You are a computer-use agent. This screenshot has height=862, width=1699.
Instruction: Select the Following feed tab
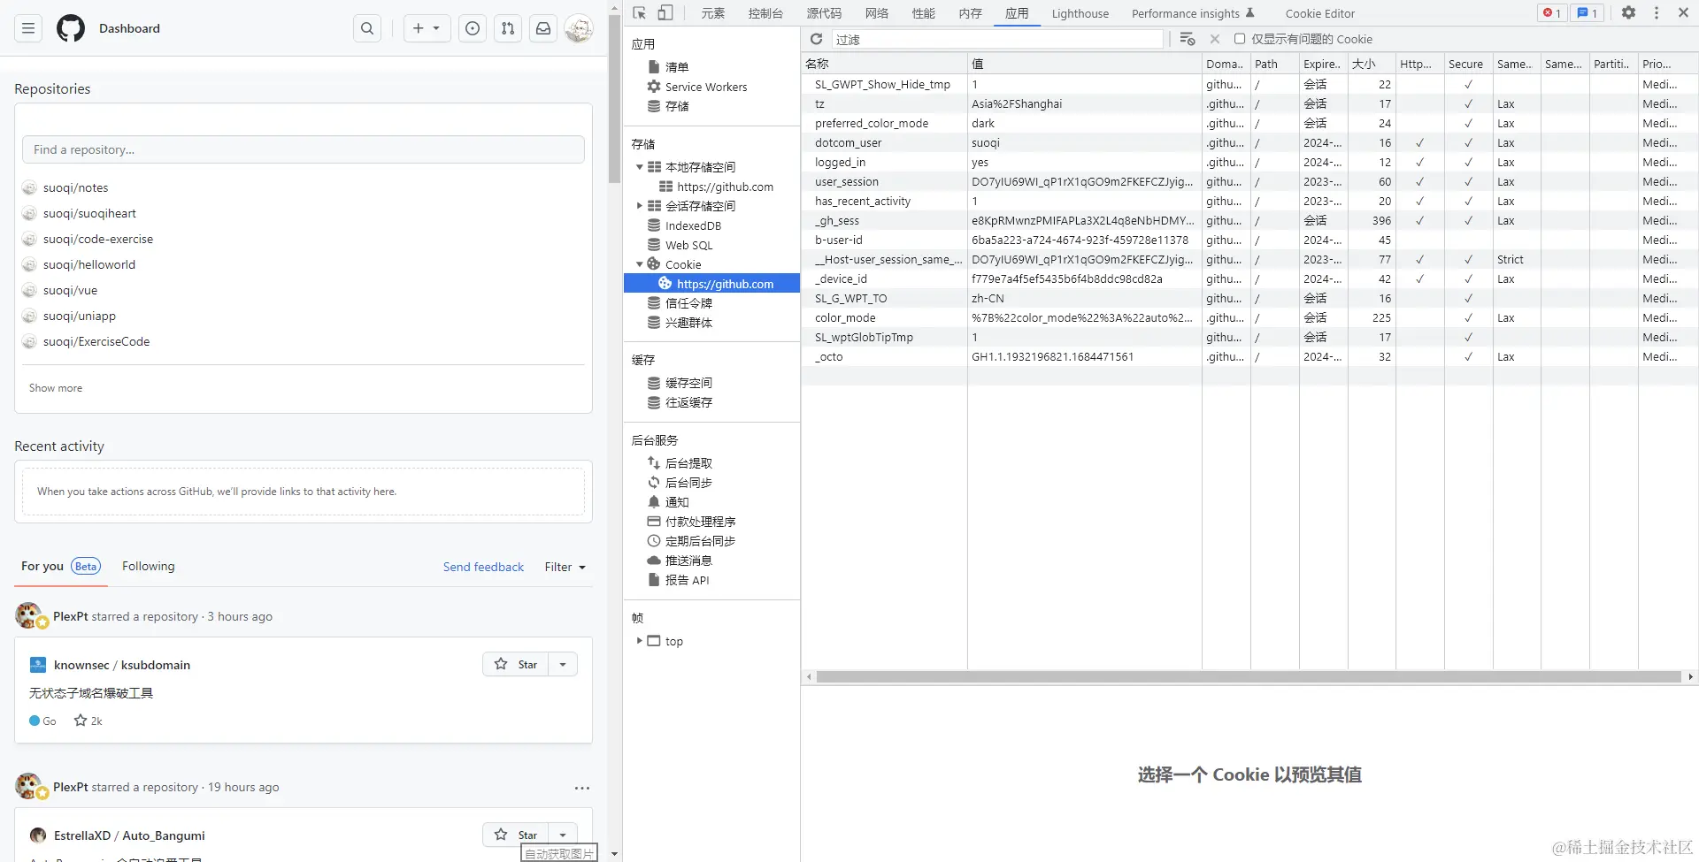[149, 567]
